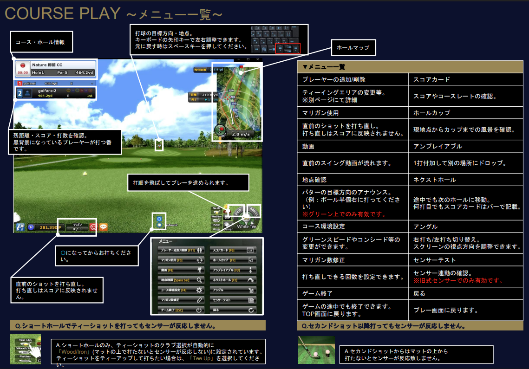The height and width of the screenshot is (369, 529).
Task: Open the red smiley emote icon
Action: coord(93,227)
